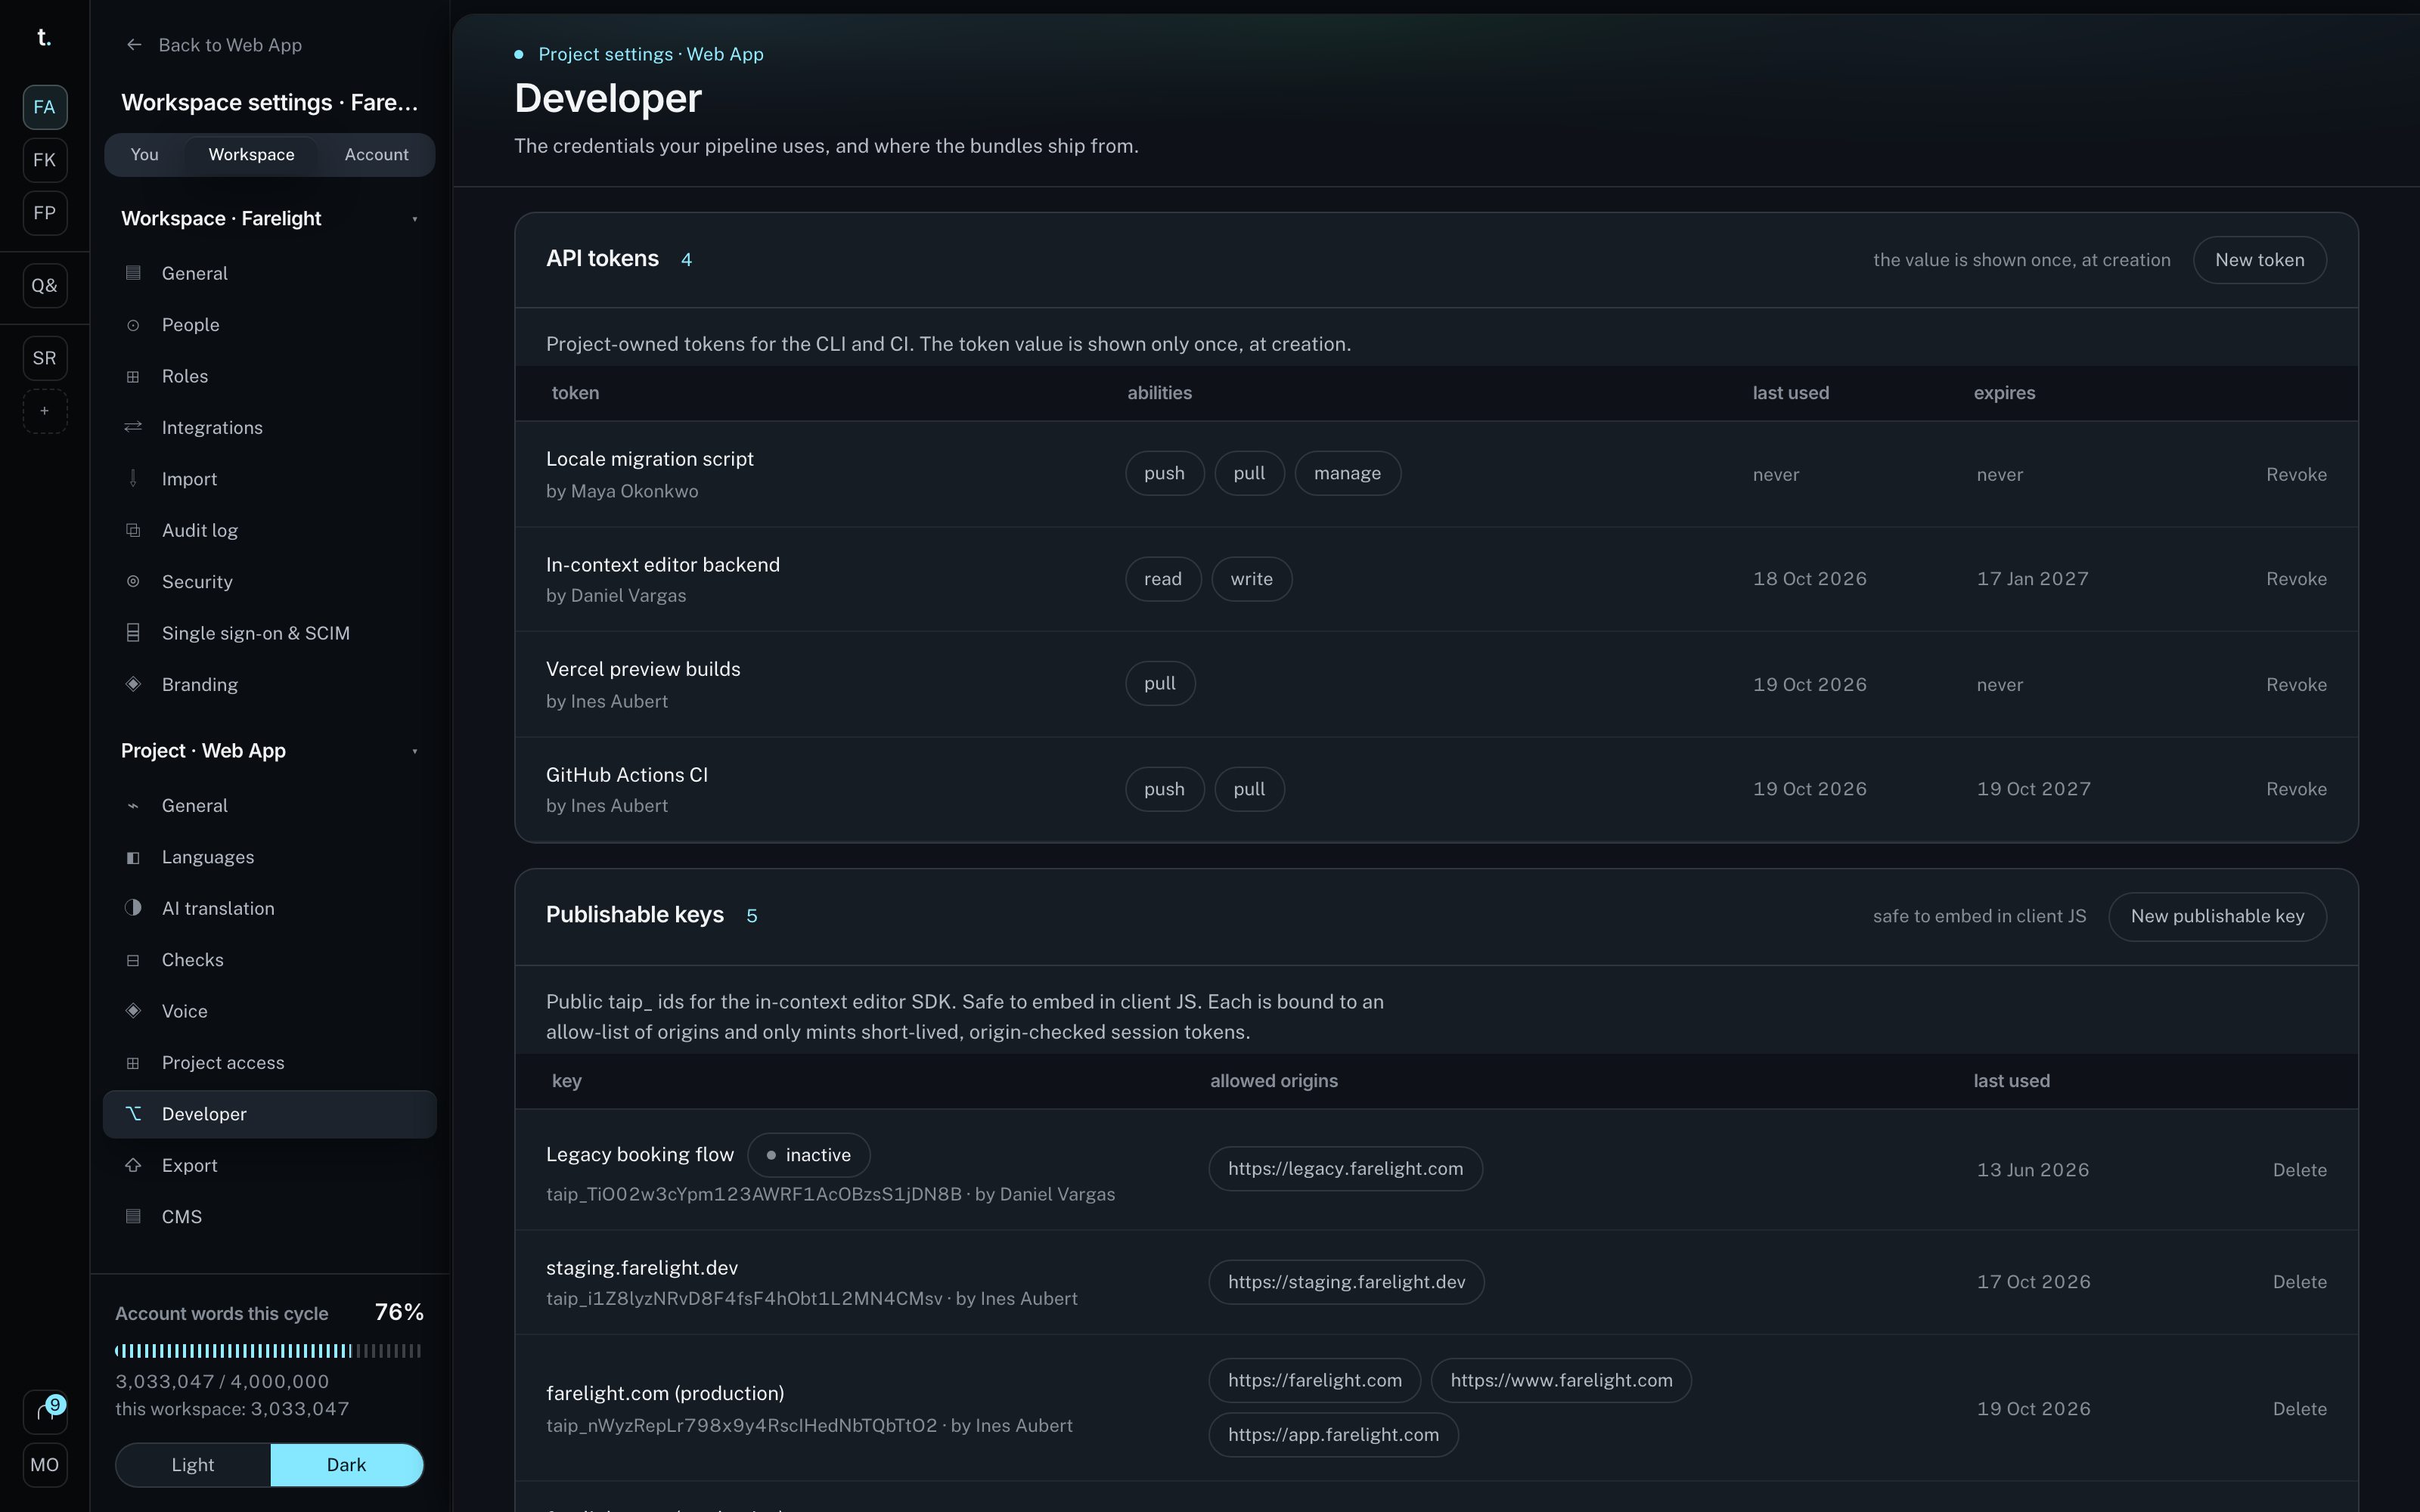Open the Q& workspace avatar
This screenshot has height=1512, width=2420.
(45, 286)
